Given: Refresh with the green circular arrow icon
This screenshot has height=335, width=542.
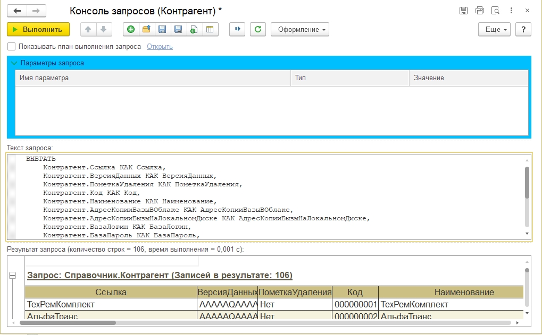Looking at the screenshot, I should coord(258,29).
